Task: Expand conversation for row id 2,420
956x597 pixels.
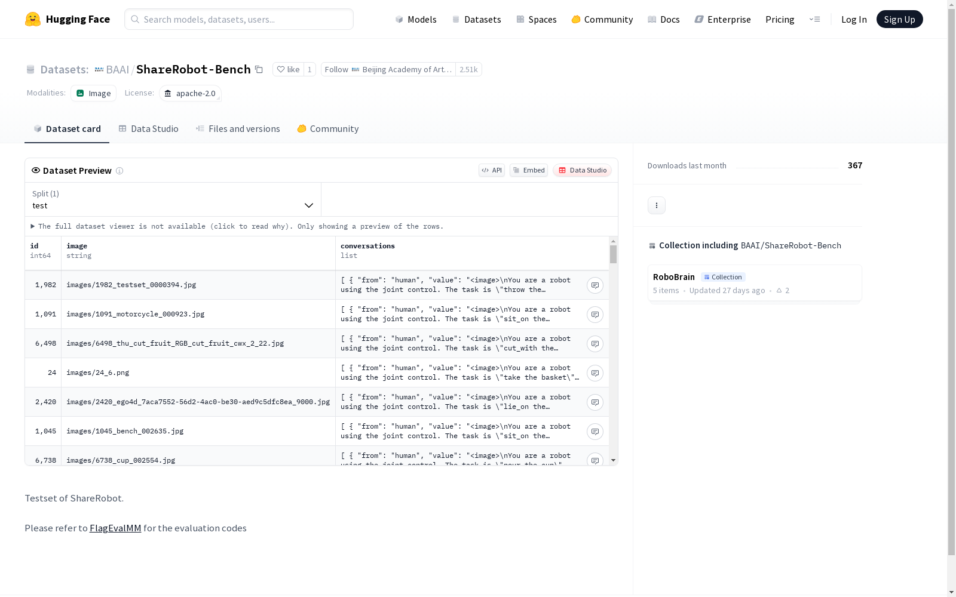Action: (x=595, y=402)
